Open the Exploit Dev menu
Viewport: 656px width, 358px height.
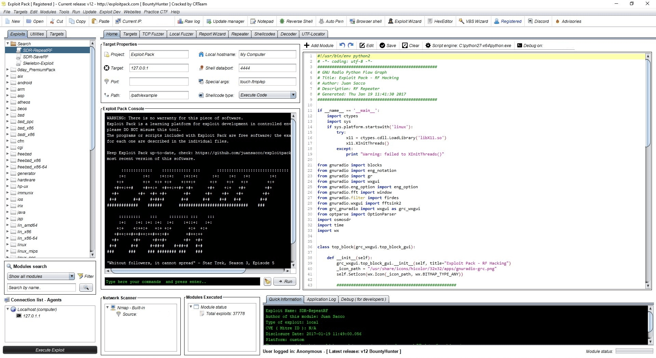[110, 12]
